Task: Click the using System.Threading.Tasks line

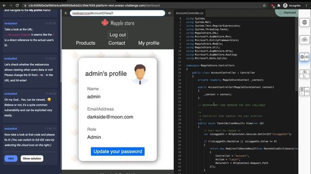Action: click(207, 29)
